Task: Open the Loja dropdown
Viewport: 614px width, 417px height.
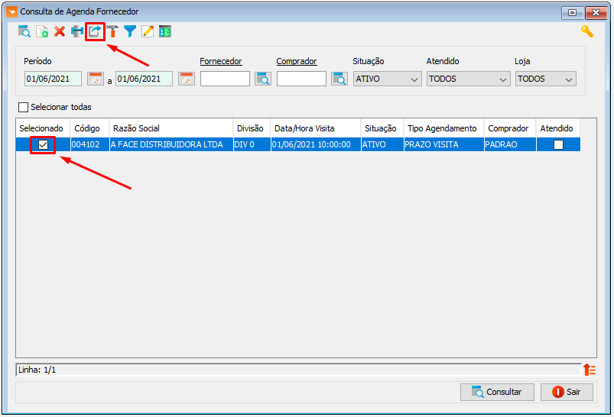Action: point(545,79)
